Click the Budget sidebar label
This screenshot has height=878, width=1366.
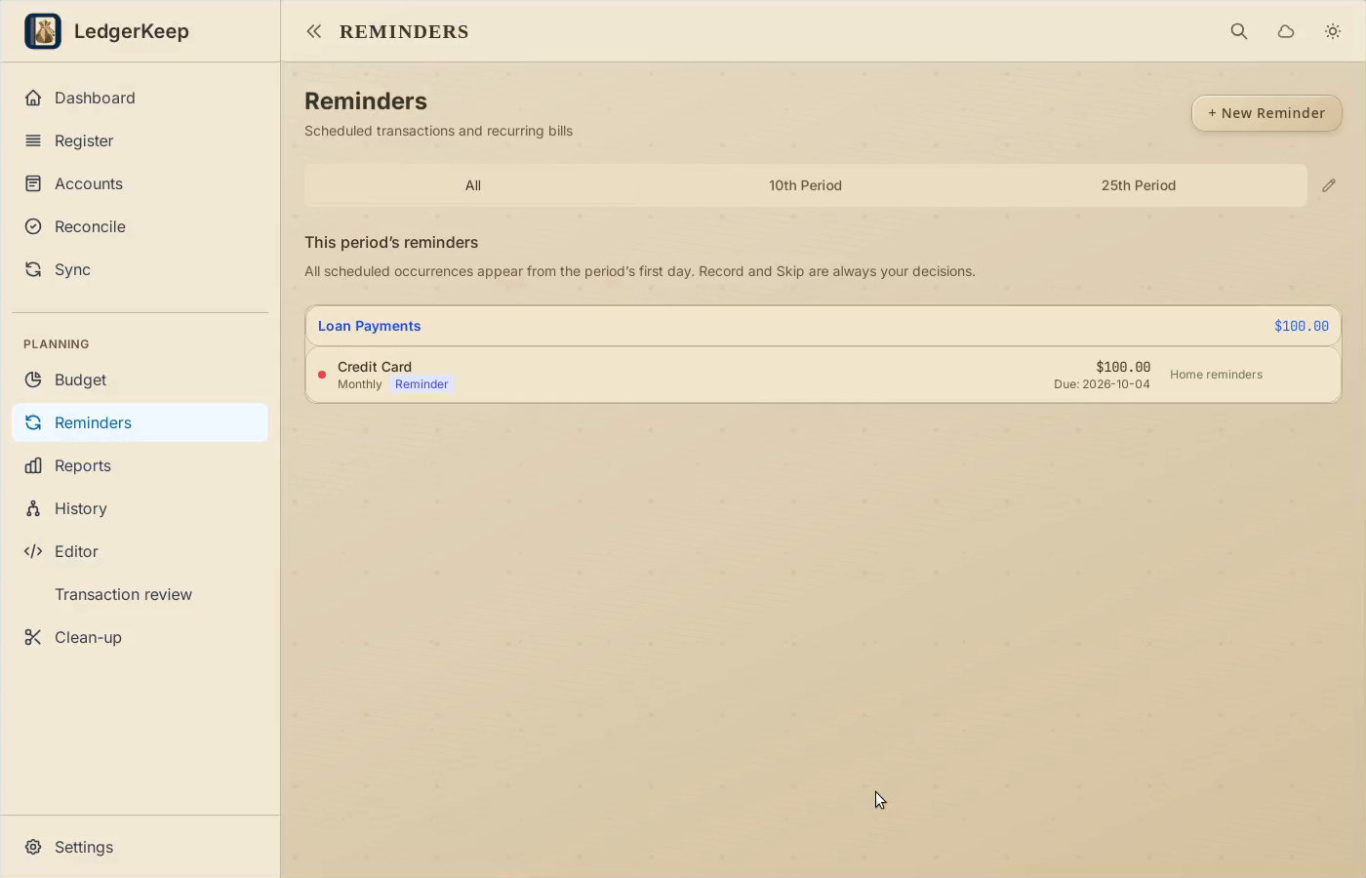pyautogui.click(x=81, y=379)
